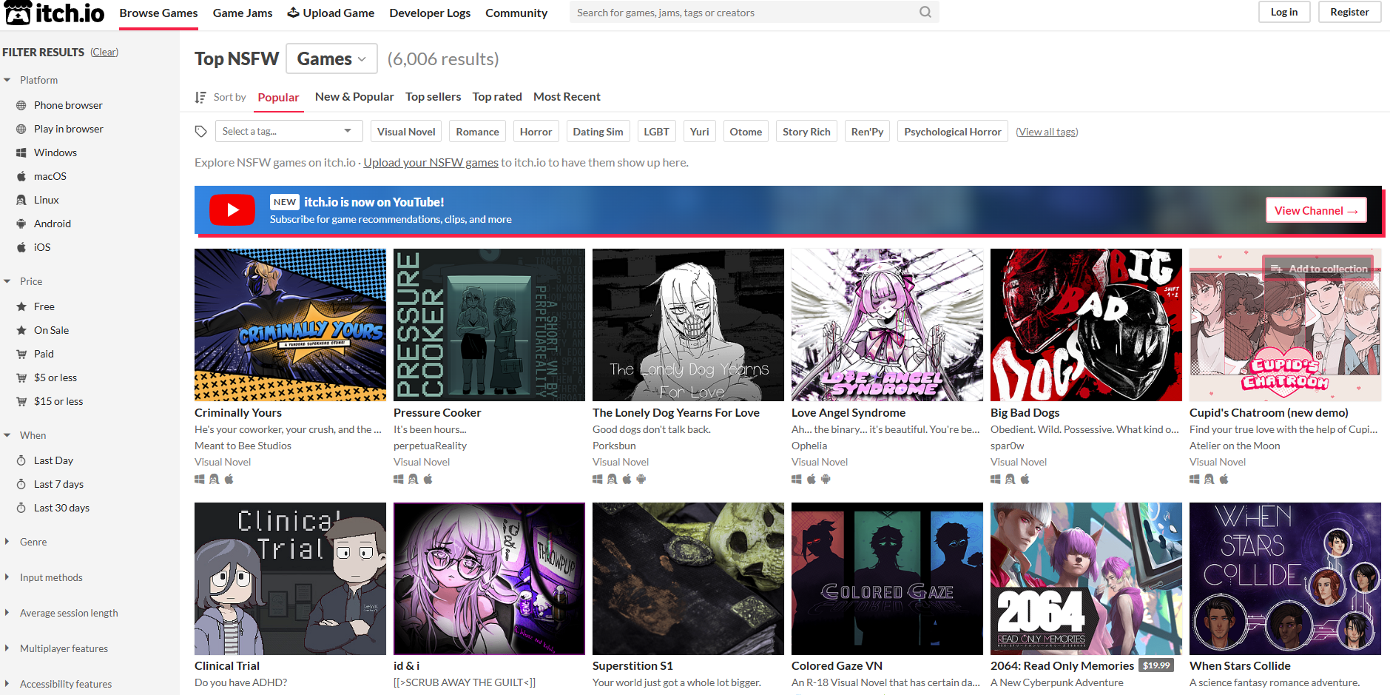Open the Browse Games tab
Image resolution: width=1390 pixels, height=695 pixels.
pos(158,13)
